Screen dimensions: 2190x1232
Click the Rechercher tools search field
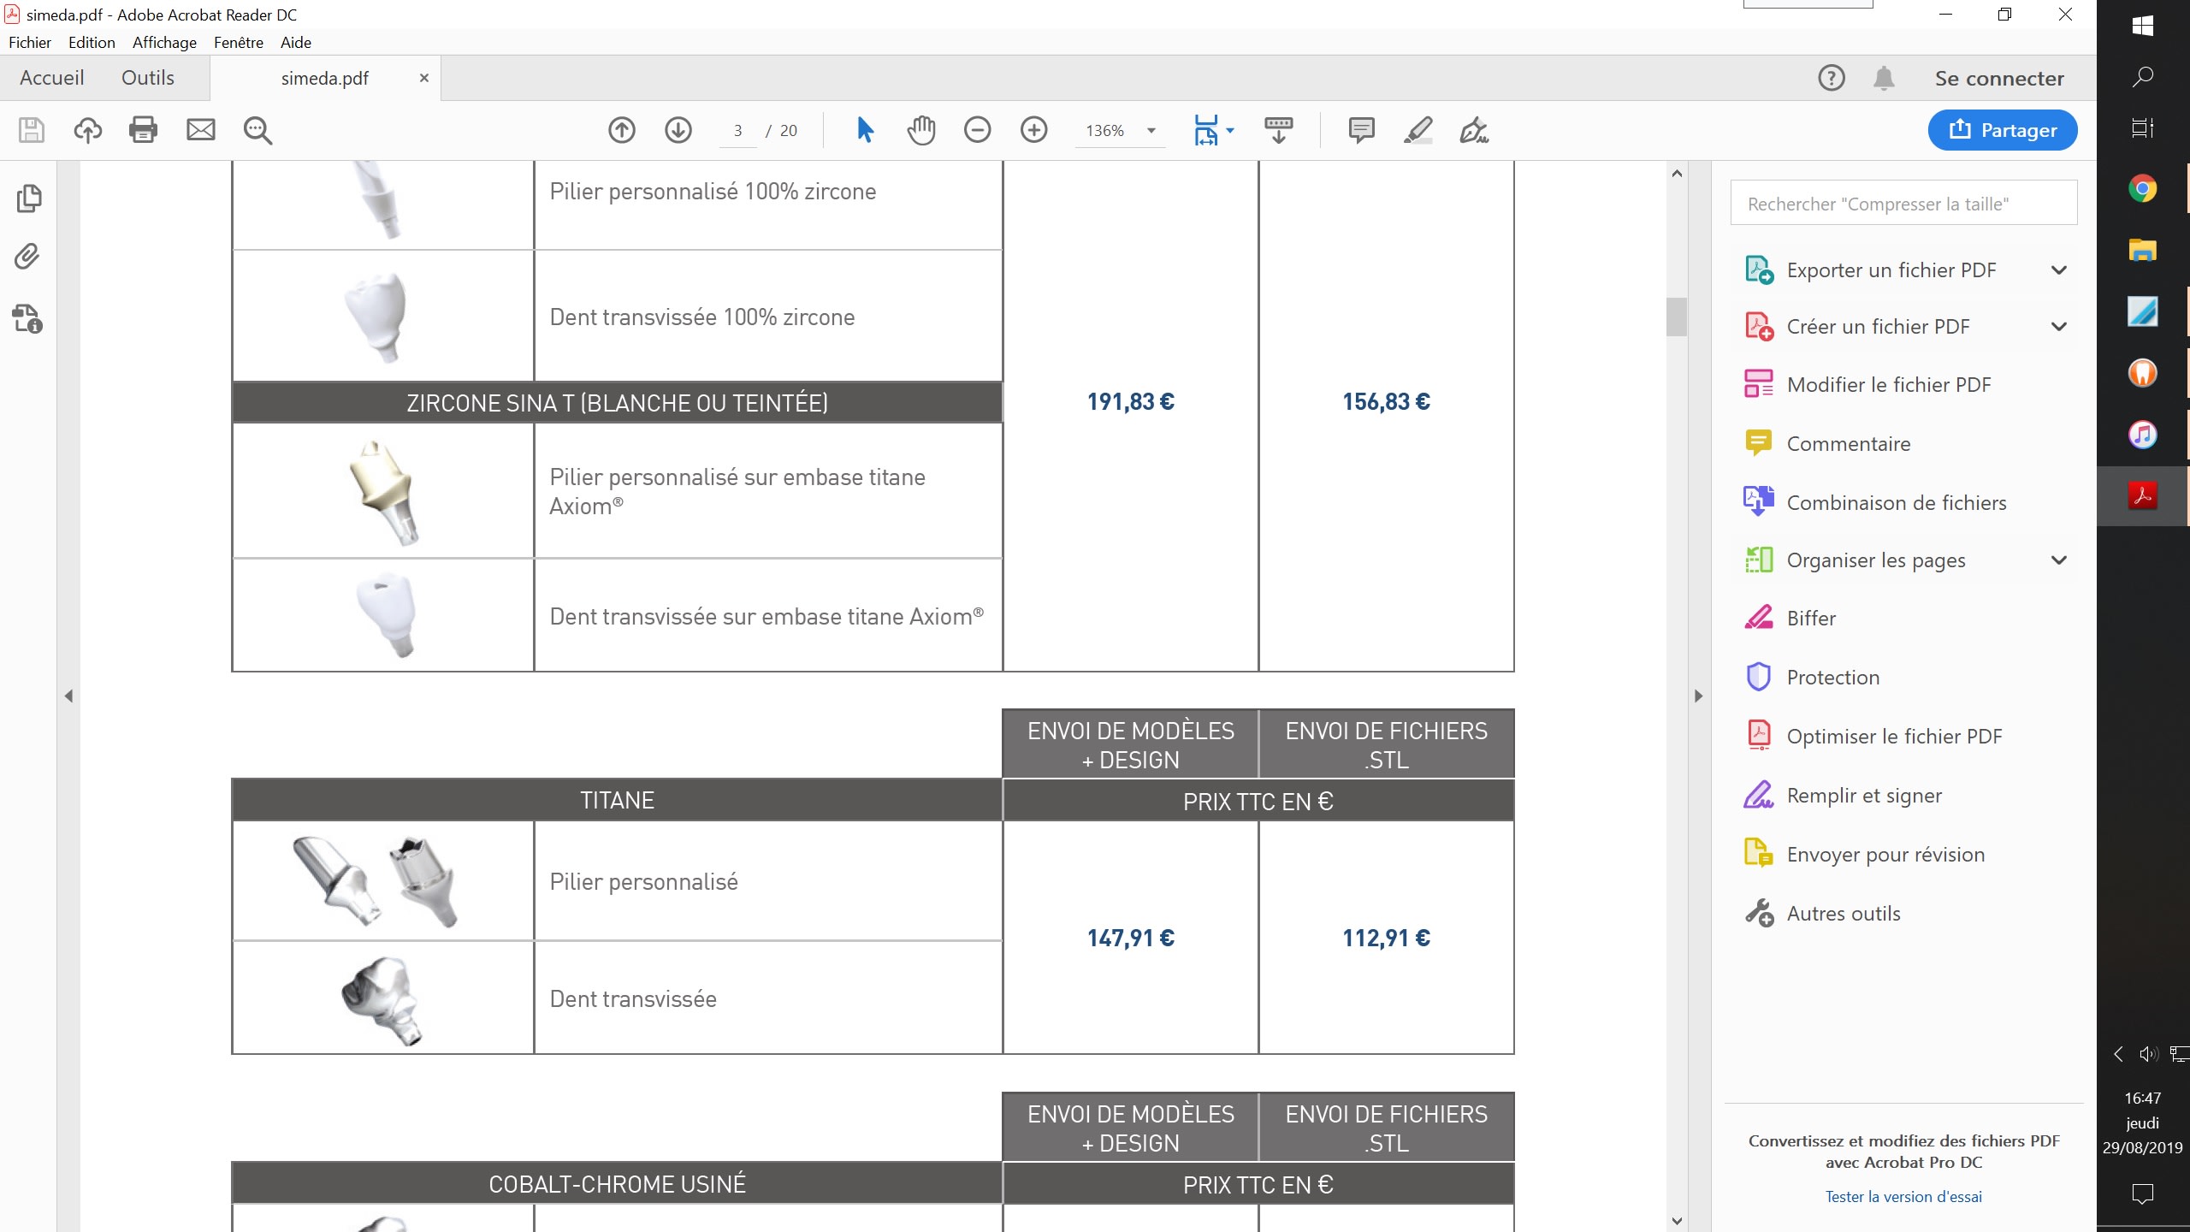(1903, 204)
